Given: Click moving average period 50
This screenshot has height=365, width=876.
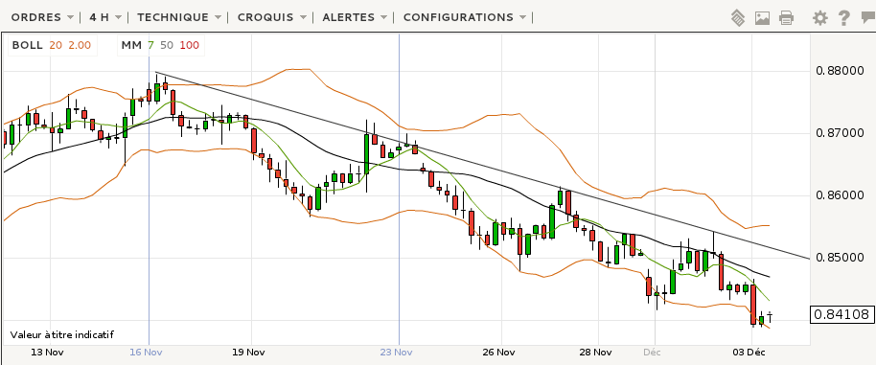Looking at the screenshot, I should pos(167,45).
